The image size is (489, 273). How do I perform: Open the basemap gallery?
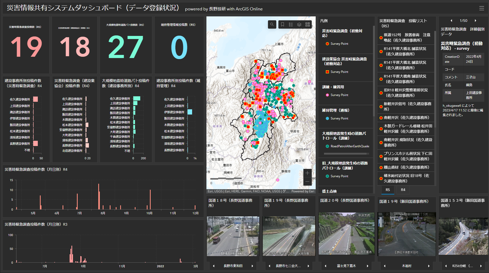coord(308,24)
